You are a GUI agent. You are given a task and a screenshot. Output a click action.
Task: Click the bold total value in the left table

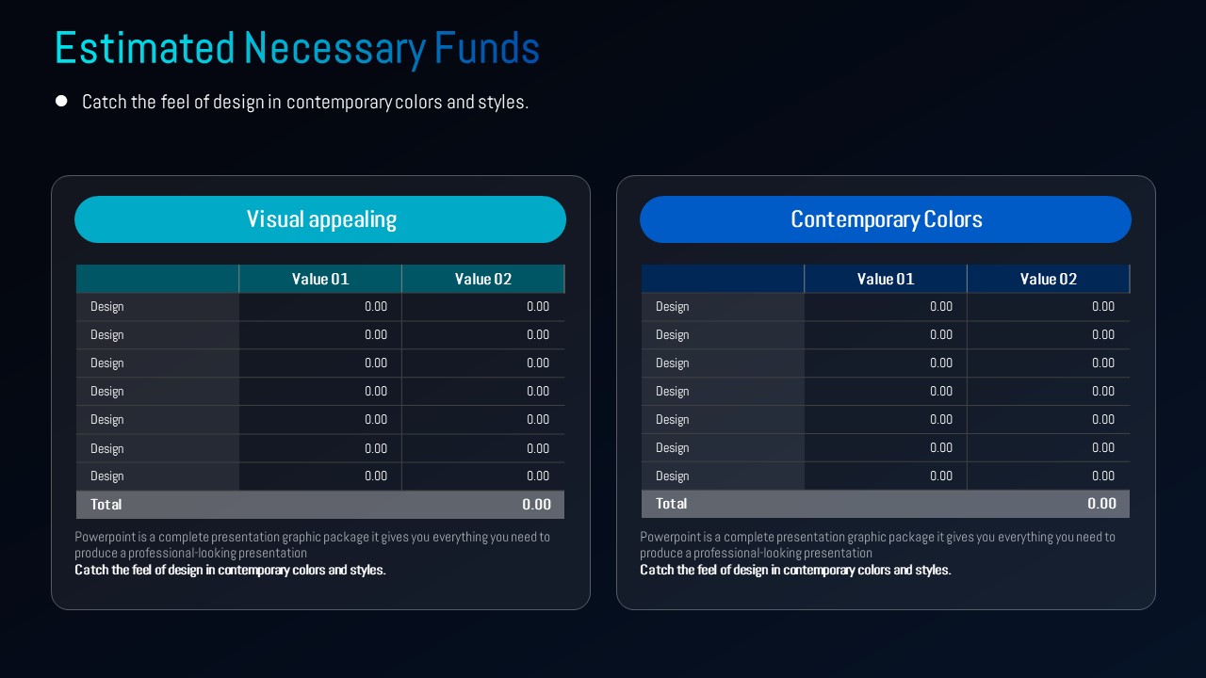click(x=536, y=505)
